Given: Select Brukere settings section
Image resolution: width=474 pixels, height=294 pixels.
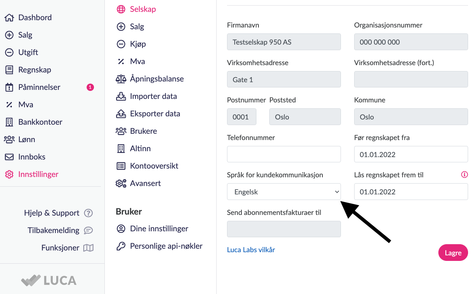Looking at the screenshot, I should click(x=143, y=131).
